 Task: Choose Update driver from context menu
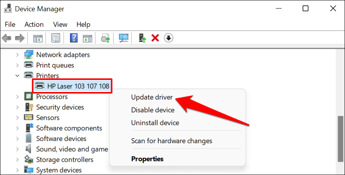(x=152, y=97)
